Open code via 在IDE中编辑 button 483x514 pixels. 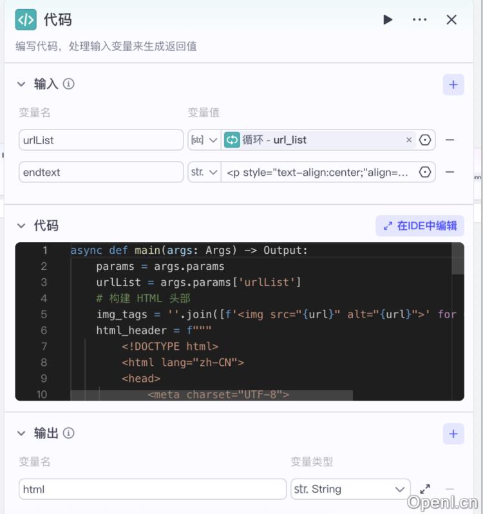pos(419,226)
